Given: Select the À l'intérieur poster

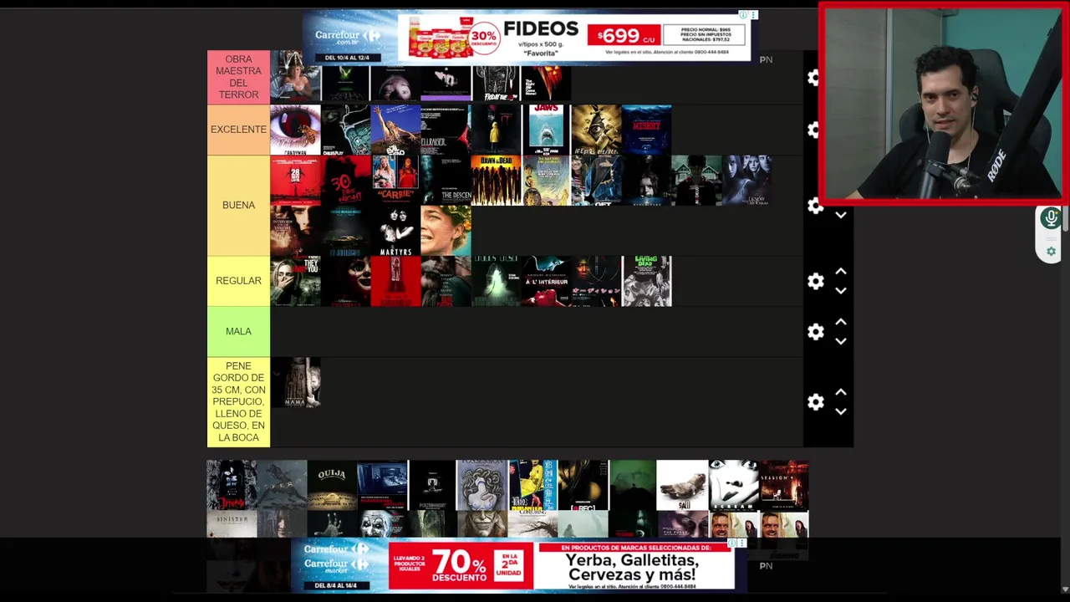Looking at the screenshot, I should [x=546, y=282].
